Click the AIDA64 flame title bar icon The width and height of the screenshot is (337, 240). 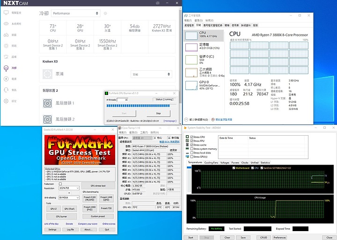[185, 128]
